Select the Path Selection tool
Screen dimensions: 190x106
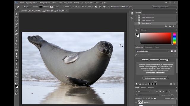[x=17, y=67]
